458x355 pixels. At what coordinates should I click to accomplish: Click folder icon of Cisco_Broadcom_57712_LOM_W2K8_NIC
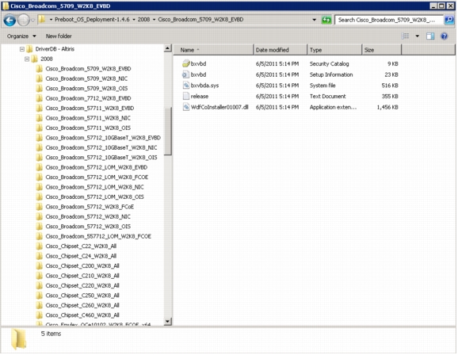pyautogui.click(x=39, y=187)
